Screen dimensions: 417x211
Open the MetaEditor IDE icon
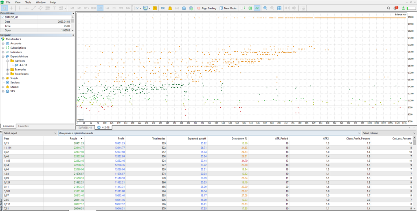tap(163, 8)
